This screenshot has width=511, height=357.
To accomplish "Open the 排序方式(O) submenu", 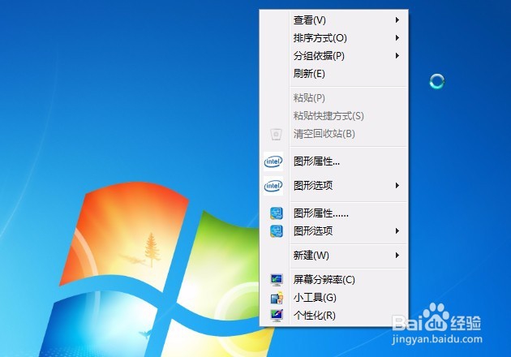I will coord(333,38).
